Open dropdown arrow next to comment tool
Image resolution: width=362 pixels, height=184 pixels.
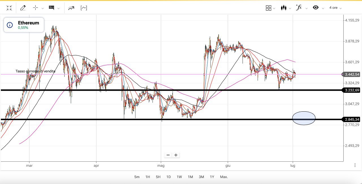point(59,8)
